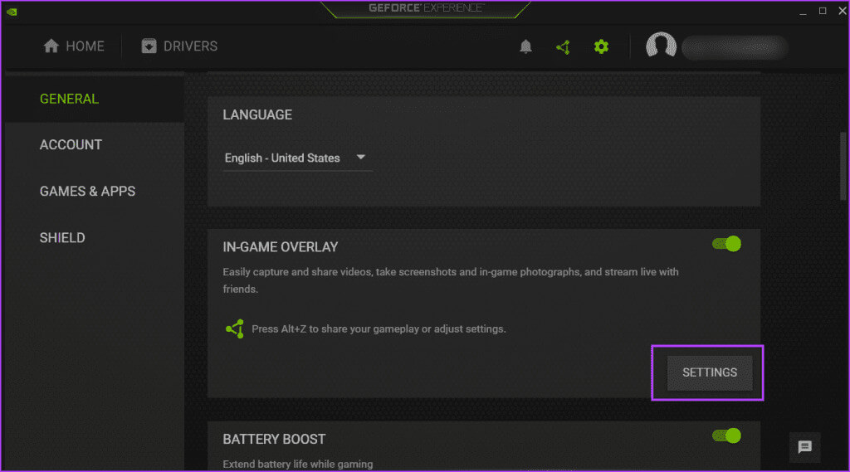Click the "Press Alt+Z to share" hint text

coord(379,329)
